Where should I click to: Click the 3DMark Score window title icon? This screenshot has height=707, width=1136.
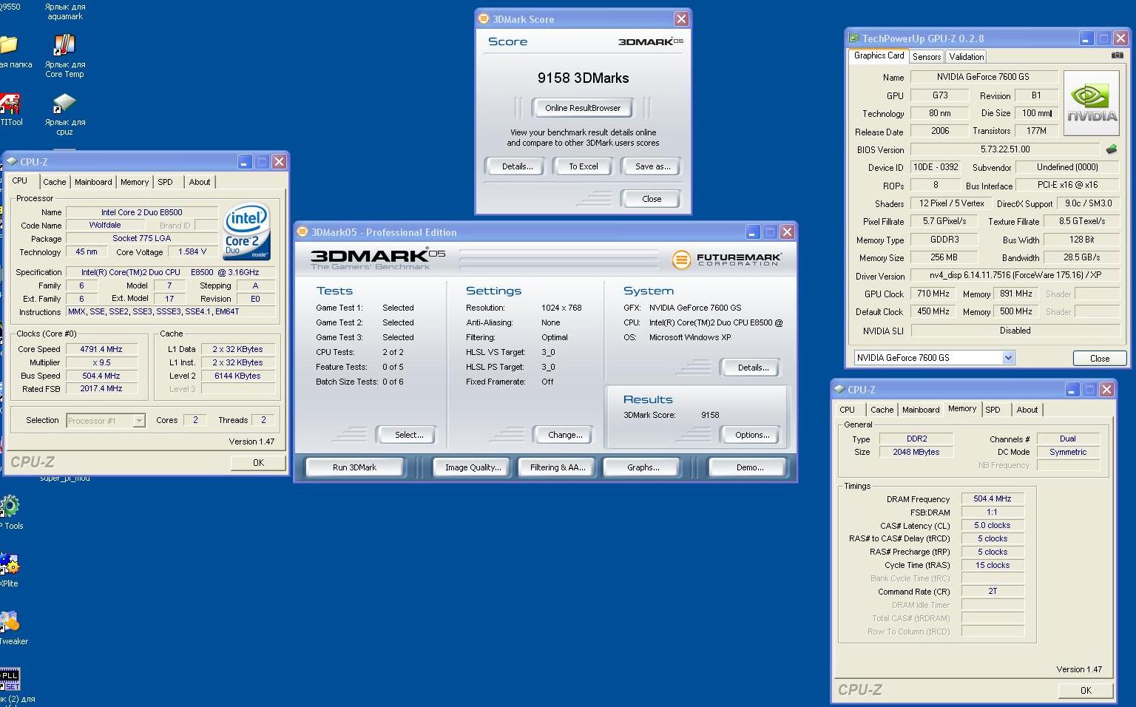[484, 18]
